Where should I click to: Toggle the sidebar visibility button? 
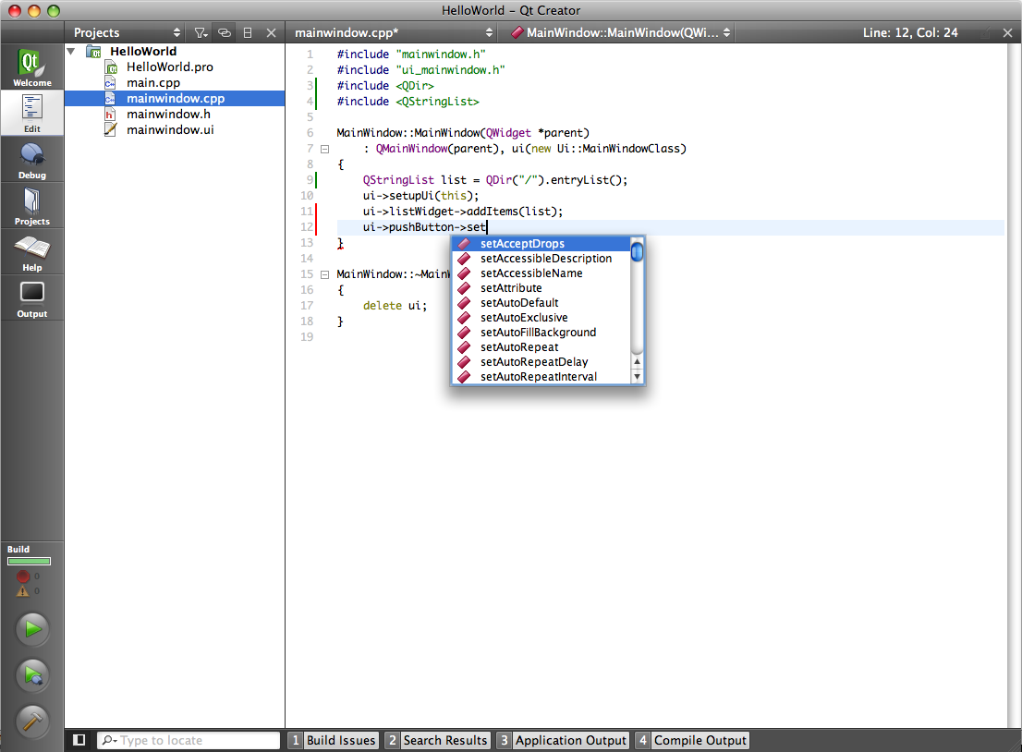(x=79, y=740)
